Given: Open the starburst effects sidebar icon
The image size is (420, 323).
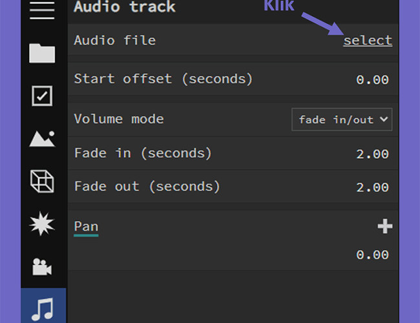Looking at the screenshot, I should click(42, 224).
